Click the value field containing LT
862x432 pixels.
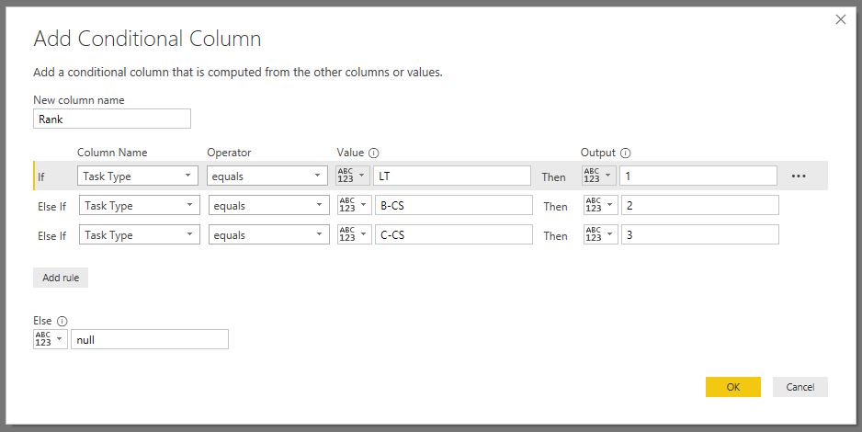[452, 176]
